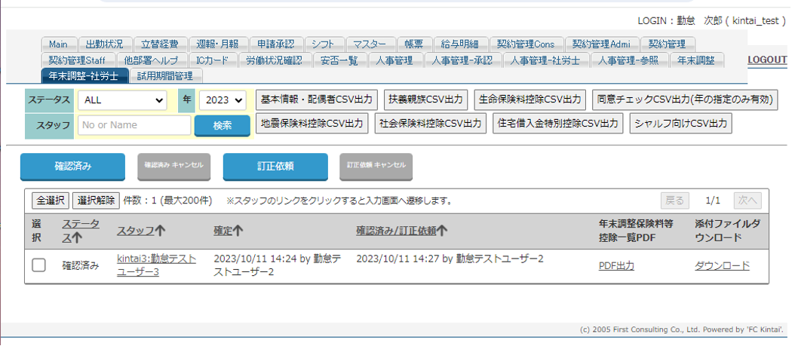Screen dimensions: 798x346
Task: Open the ステータス ALL dropdown
Action: click(x=125, y=100)
